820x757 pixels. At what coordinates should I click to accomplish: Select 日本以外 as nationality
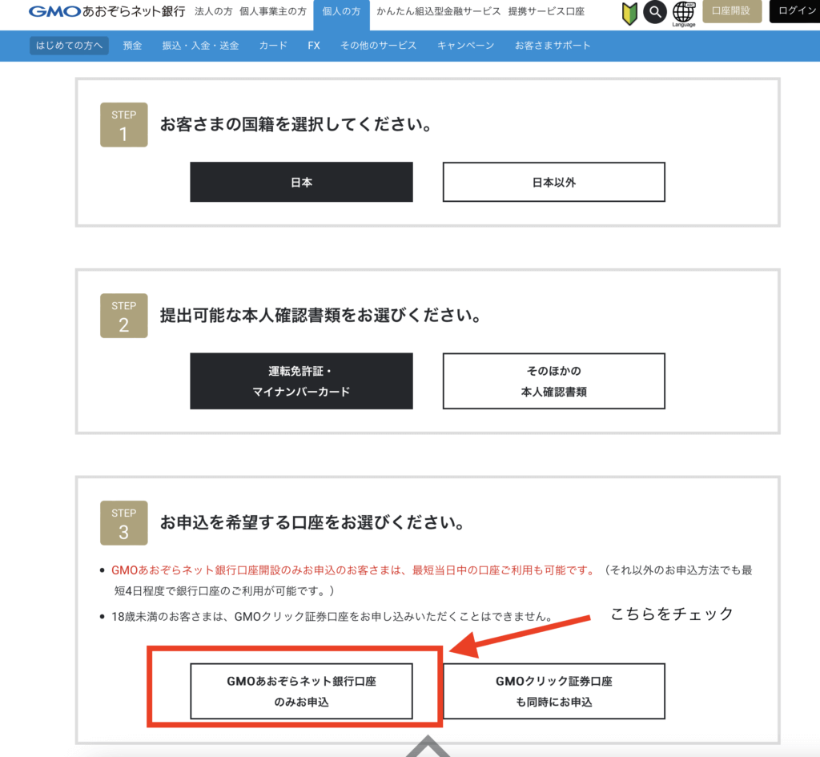[x=554, y=182]
